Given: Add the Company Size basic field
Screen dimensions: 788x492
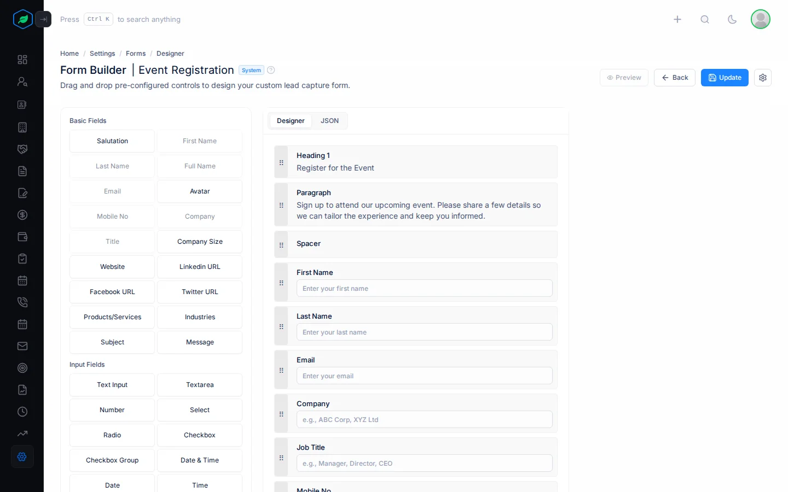Looking at the screenshot, I should 200,242.
